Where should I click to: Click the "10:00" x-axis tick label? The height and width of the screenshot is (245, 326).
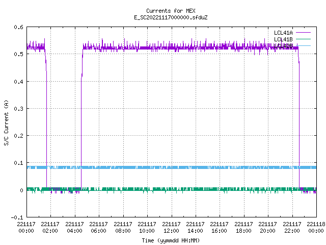coord(147,231)
